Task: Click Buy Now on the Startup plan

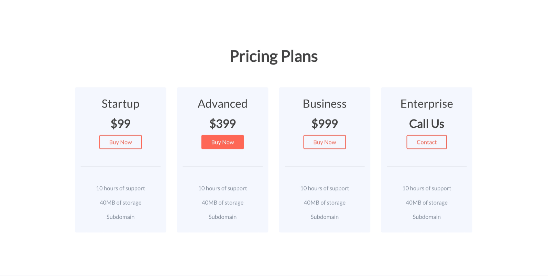Action: point(120,142)
